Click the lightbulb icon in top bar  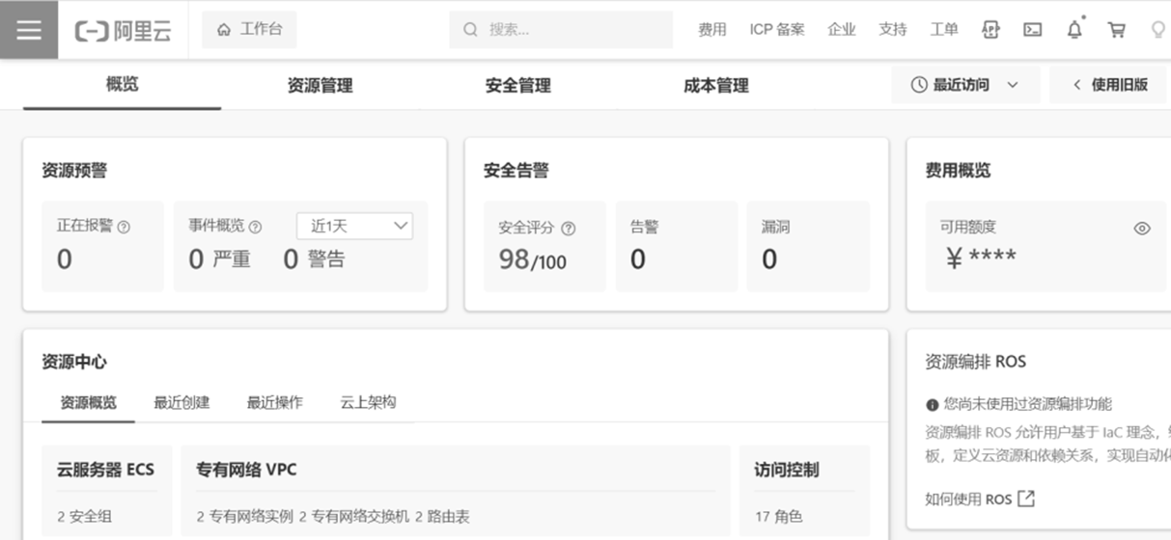point(1157,30)
